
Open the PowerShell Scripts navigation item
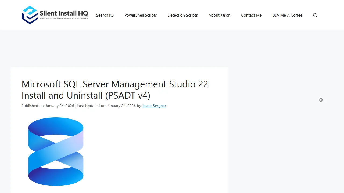pos(141,15)
